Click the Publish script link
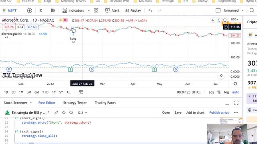Screen dimensions: 257x144 point(219,113)
